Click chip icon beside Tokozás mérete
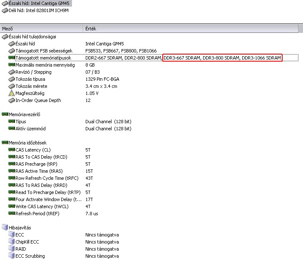 coord(12,86)
